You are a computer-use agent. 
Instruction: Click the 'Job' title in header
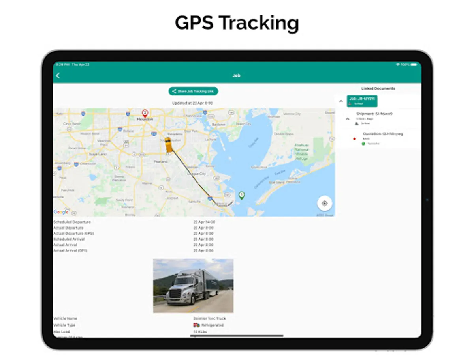[237, 75]
